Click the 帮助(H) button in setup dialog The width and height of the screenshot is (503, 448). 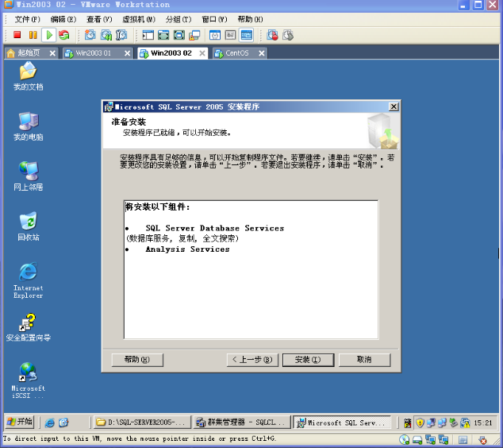point(137,360)
